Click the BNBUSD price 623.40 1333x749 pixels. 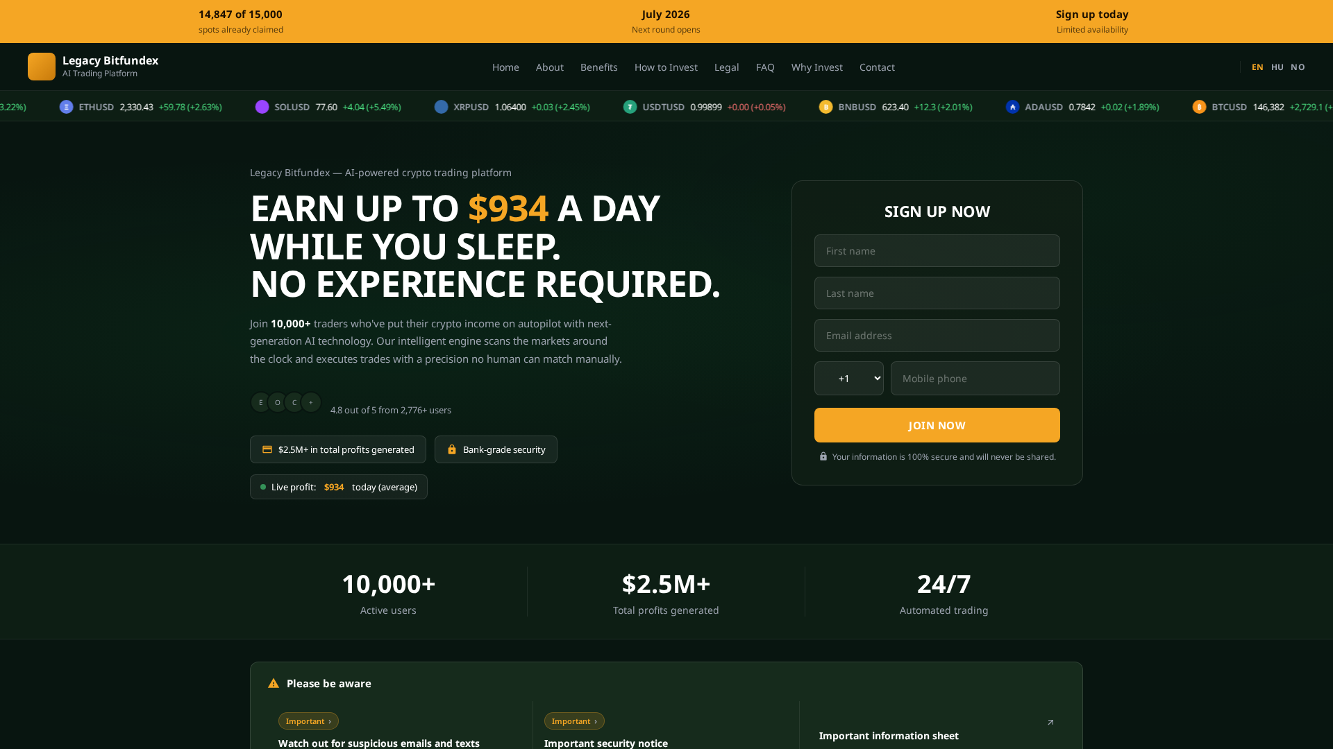895,107
